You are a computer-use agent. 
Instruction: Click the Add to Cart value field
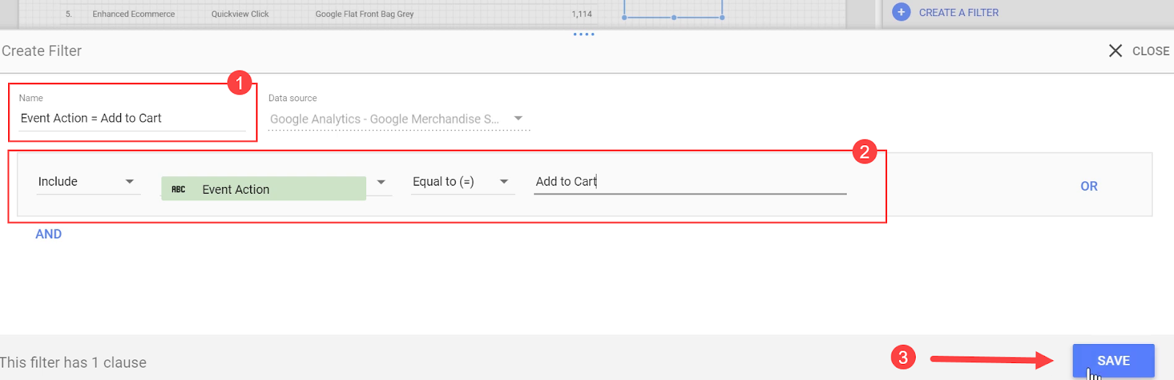click(690, 181)
